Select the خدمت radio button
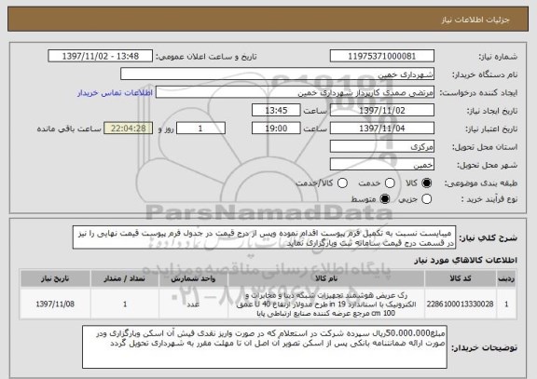Screen dimensions: 537x379 (x=390, y=183)
